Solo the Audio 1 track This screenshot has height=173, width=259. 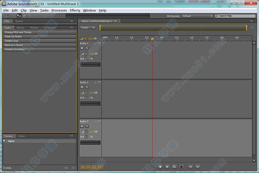[87, 48]
